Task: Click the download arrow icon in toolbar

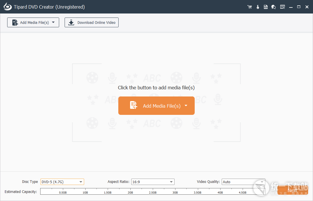Action: pos(71,22)
